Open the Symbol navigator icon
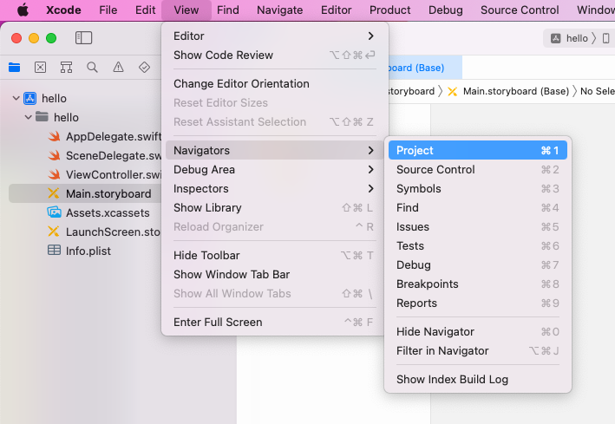The height and width of the screenshot is (424, 615). click(66, 68)
